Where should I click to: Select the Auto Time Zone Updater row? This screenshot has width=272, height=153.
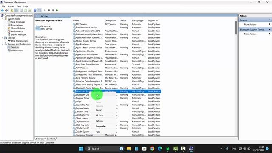click(117, 65)
